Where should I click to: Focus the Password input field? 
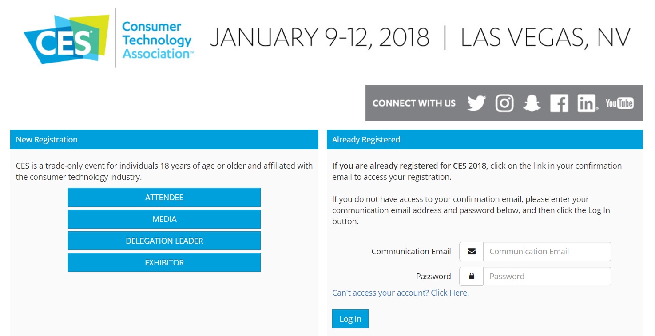[x=547, y=276]
